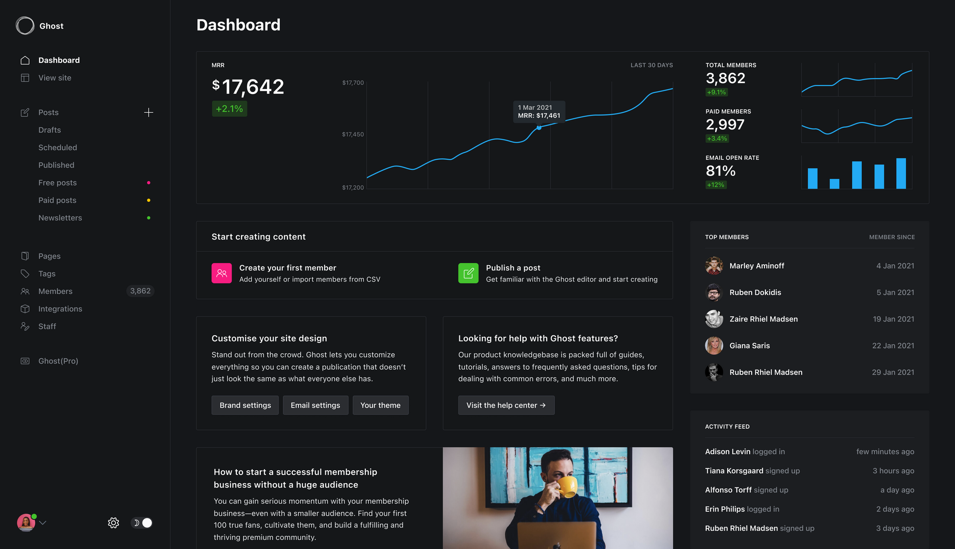
Task: Expand the activity feed section
Action: (728, 426)
